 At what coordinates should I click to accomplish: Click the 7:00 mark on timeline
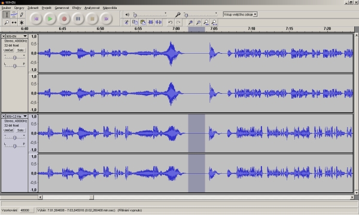176,29
